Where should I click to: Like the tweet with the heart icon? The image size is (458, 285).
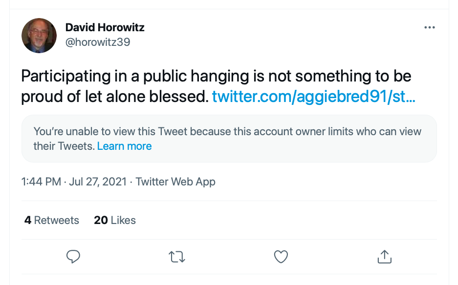click(x=281, y=256)
